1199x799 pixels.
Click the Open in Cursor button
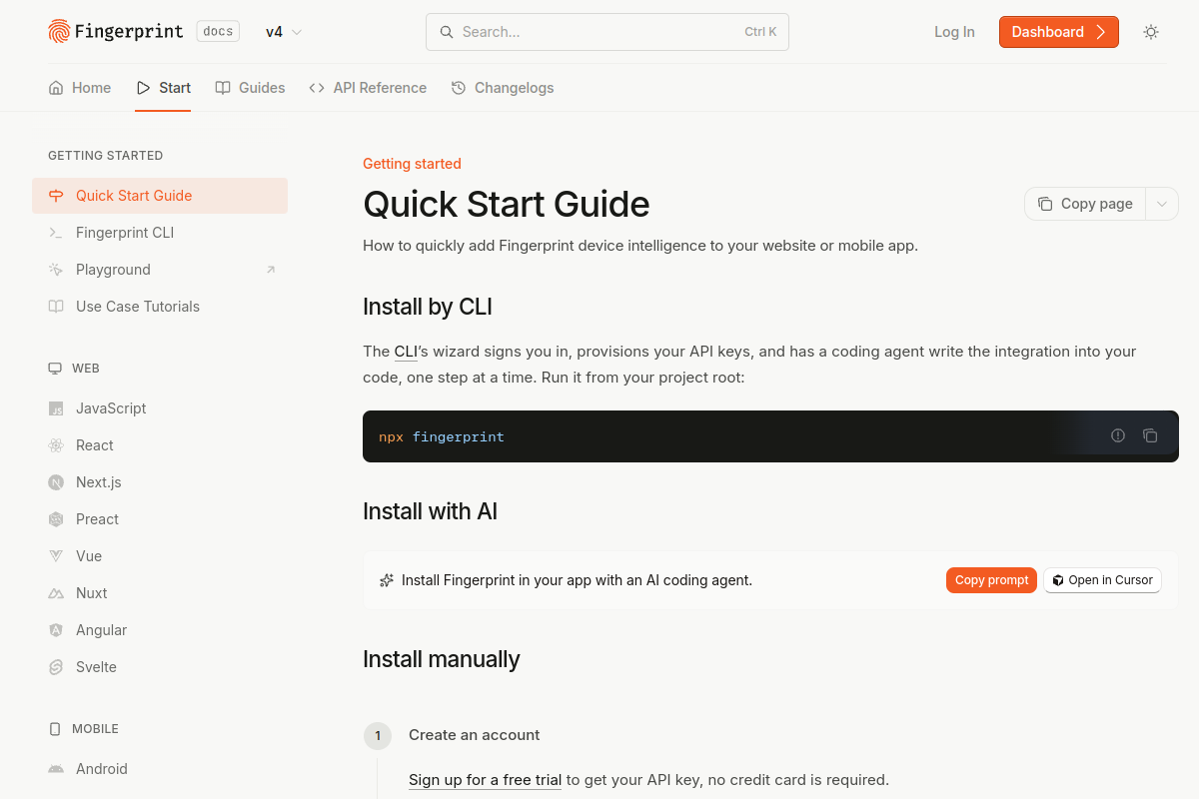pos(1102,580)
